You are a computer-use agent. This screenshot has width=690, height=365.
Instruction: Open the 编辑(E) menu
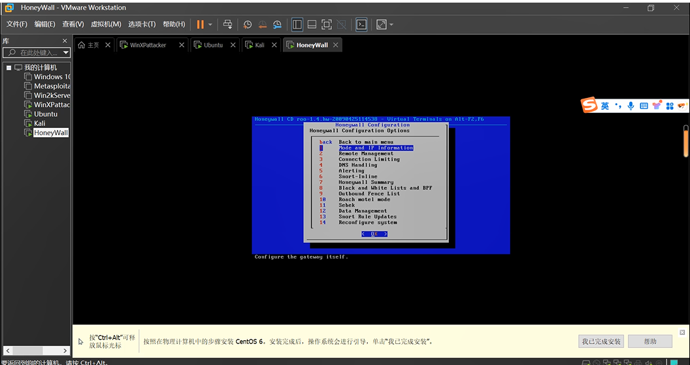click(x=45, y=24)
